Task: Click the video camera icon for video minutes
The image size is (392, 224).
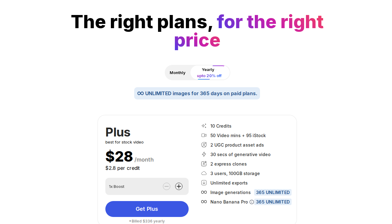Action: tap(204, 135)
